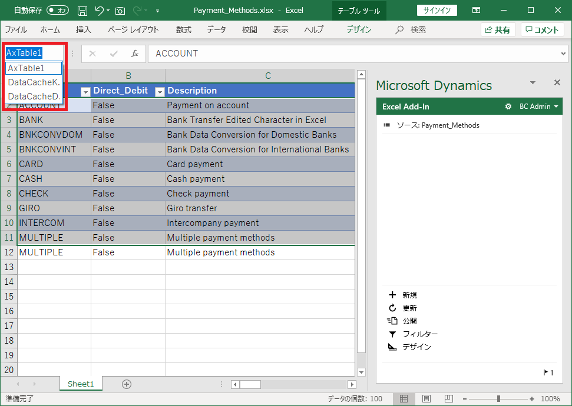Select DataCacheK. in the name list
The height and width of the screenshot is (406, 572).
[x=34, y=82]
